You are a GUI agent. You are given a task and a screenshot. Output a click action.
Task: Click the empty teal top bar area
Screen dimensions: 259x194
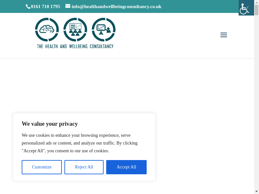pos(201,6)
